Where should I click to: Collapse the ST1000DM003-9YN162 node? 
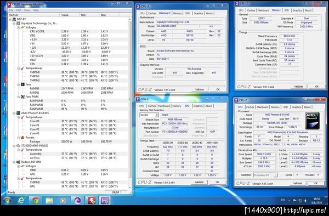pyautogui.click(x=14, y=146)
